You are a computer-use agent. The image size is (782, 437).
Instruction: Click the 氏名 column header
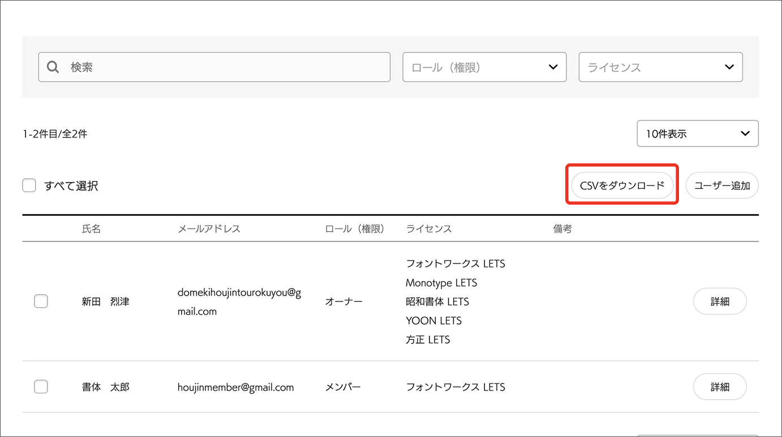(91, 229)
